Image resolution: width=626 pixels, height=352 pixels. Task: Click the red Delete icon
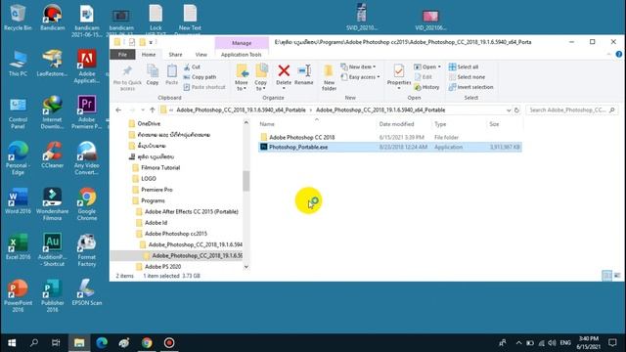tap(284, 71)
